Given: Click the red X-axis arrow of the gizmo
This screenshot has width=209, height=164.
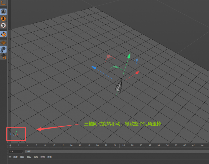Looking at the screenshot, I should (x=137, y=72).
